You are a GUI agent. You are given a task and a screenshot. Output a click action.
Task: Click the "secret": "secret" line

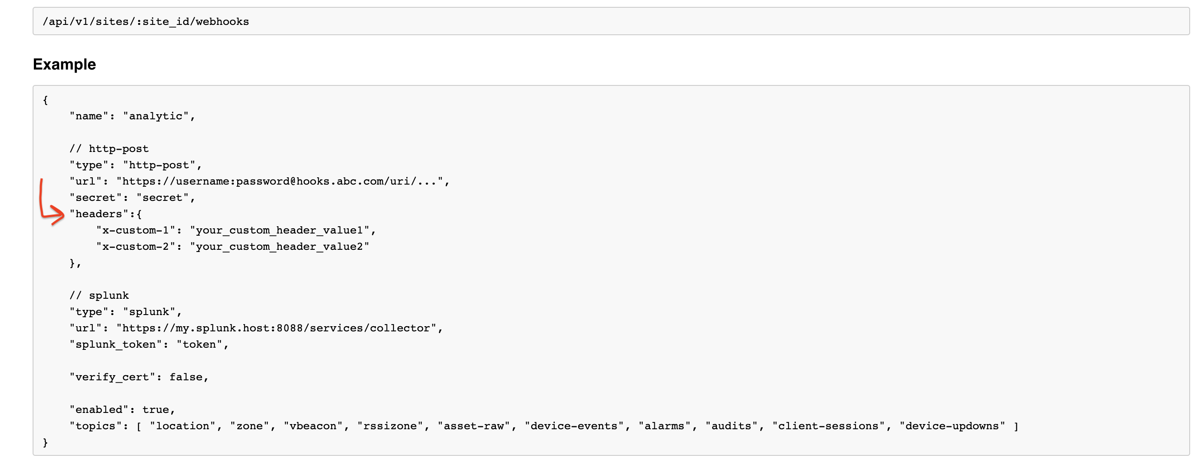coord(132,197)
